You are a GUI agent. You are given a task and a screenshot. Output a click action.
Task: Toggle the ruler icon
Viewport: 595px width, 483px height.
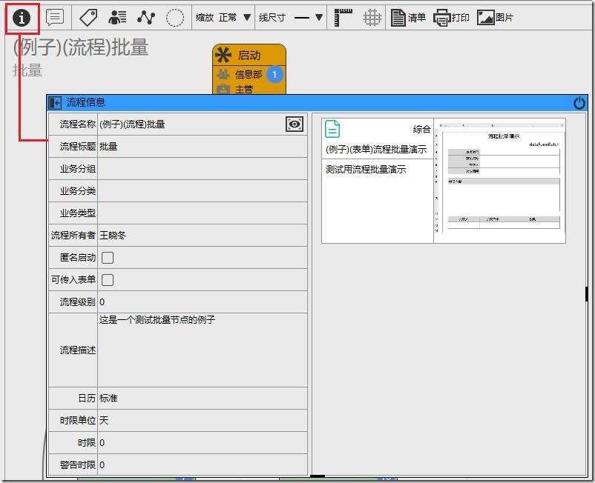(x=343, y=18)
